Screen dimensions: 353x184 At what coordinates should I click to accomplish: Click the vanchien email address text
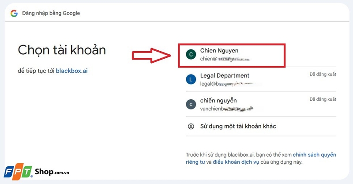227,109
